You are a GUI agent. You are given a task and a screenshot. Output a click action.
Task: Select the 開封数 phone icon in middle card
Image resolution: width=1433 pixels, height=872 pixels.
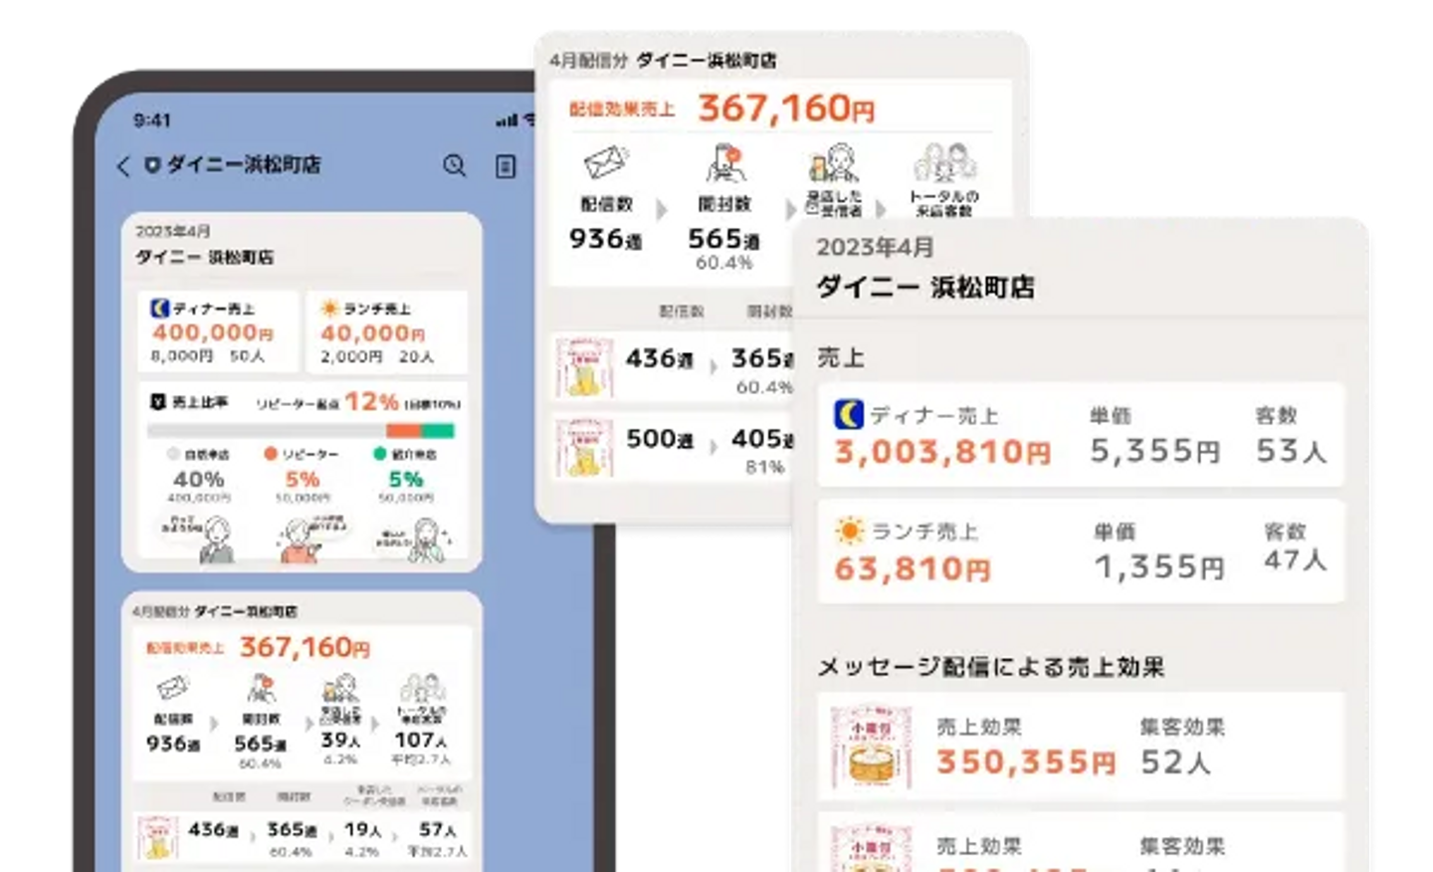(725, 163)
